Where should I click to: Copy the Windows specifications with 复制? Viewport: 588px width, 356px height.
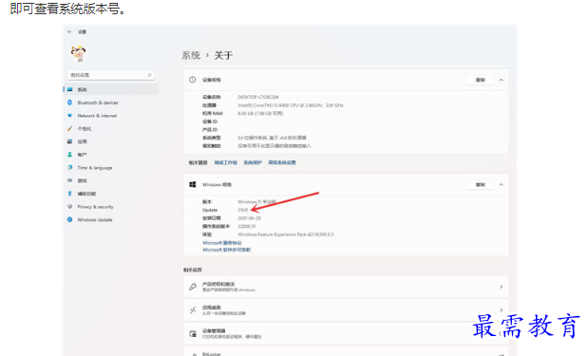click(x=480, y=185)
